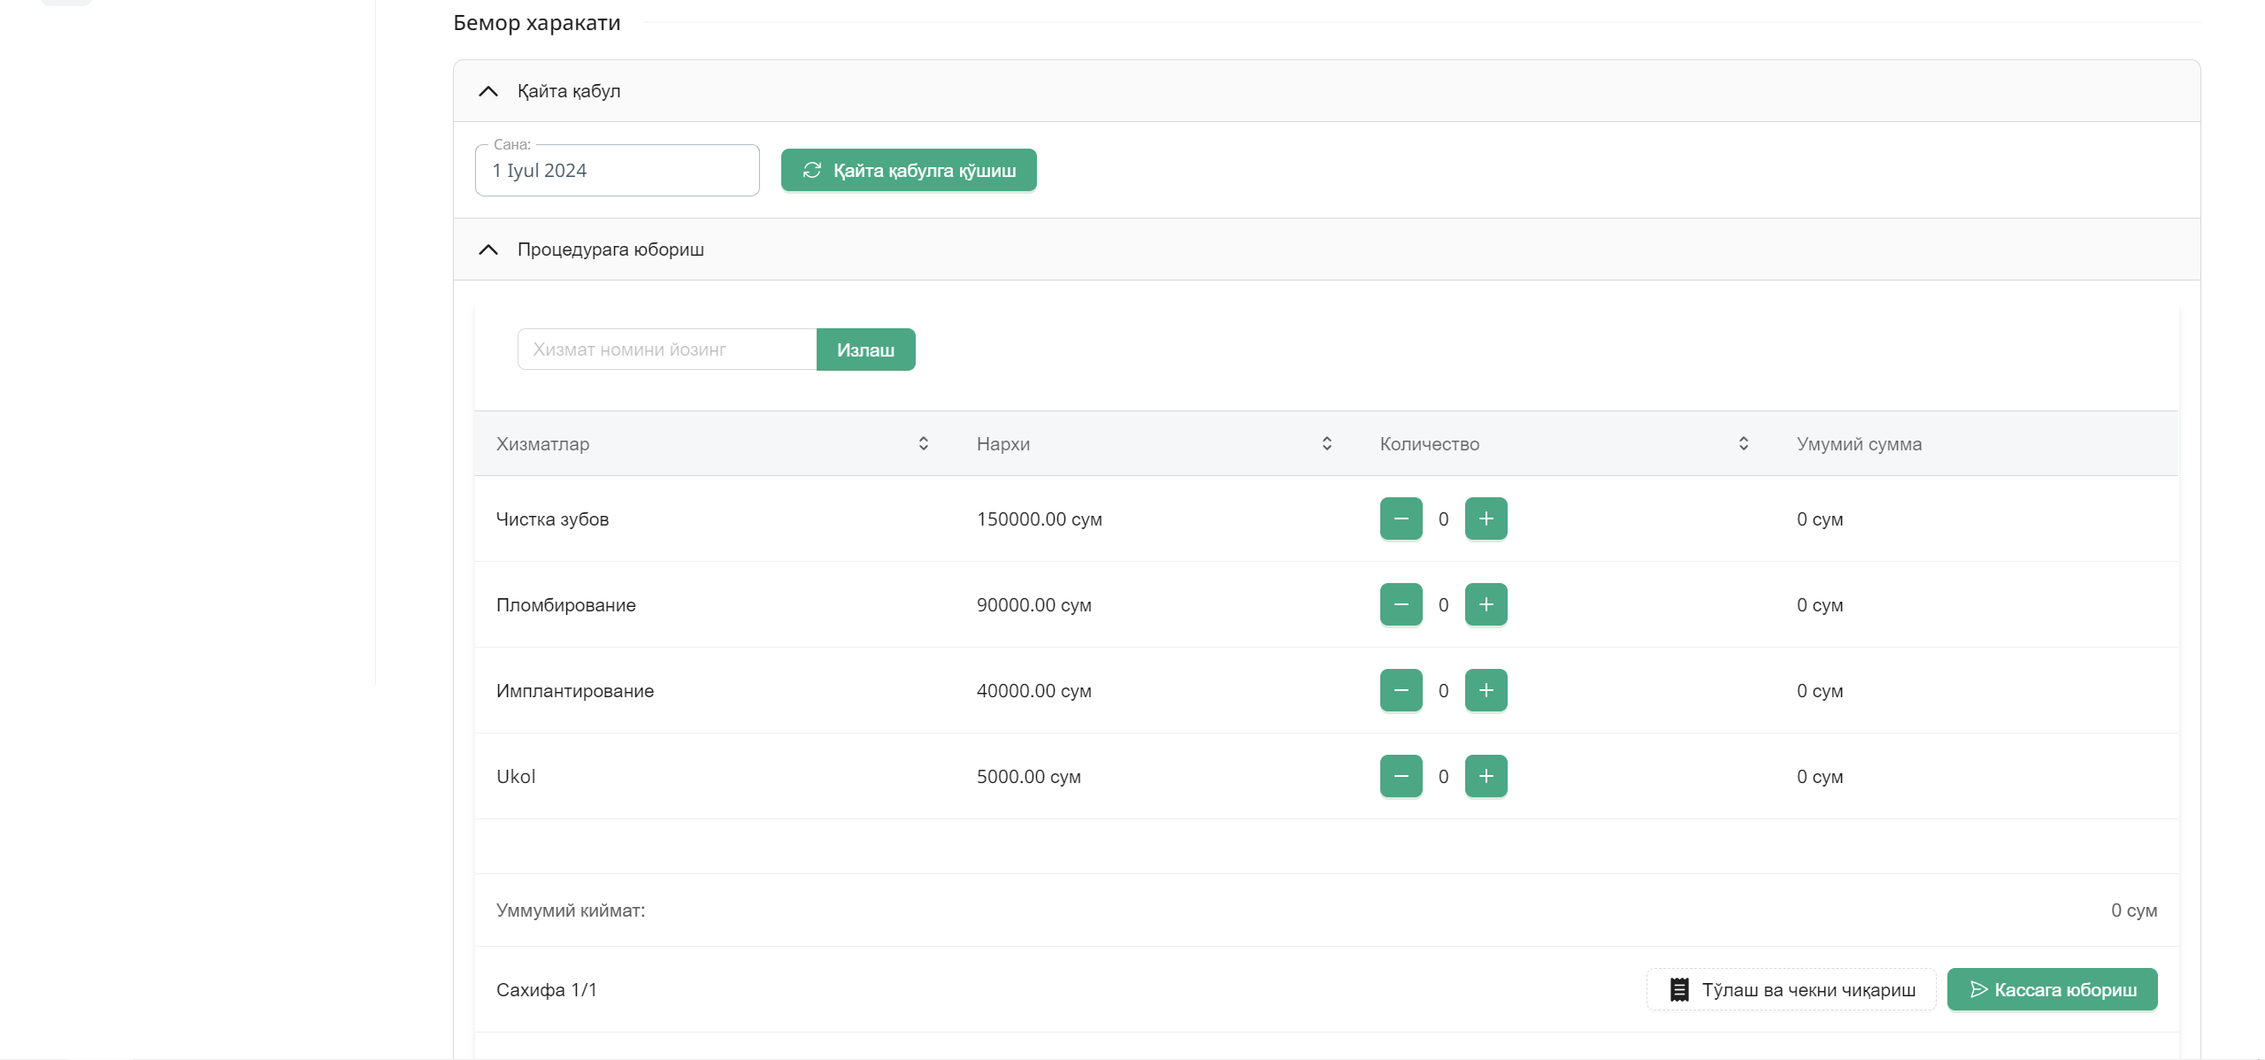Sort table by Нархи column
Image resolution: width=2265 pixels, height=1060 pixels.
(x=1326, y=443)
